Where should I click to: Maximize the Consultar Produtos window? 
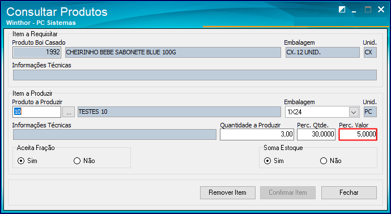click(368, 10)
